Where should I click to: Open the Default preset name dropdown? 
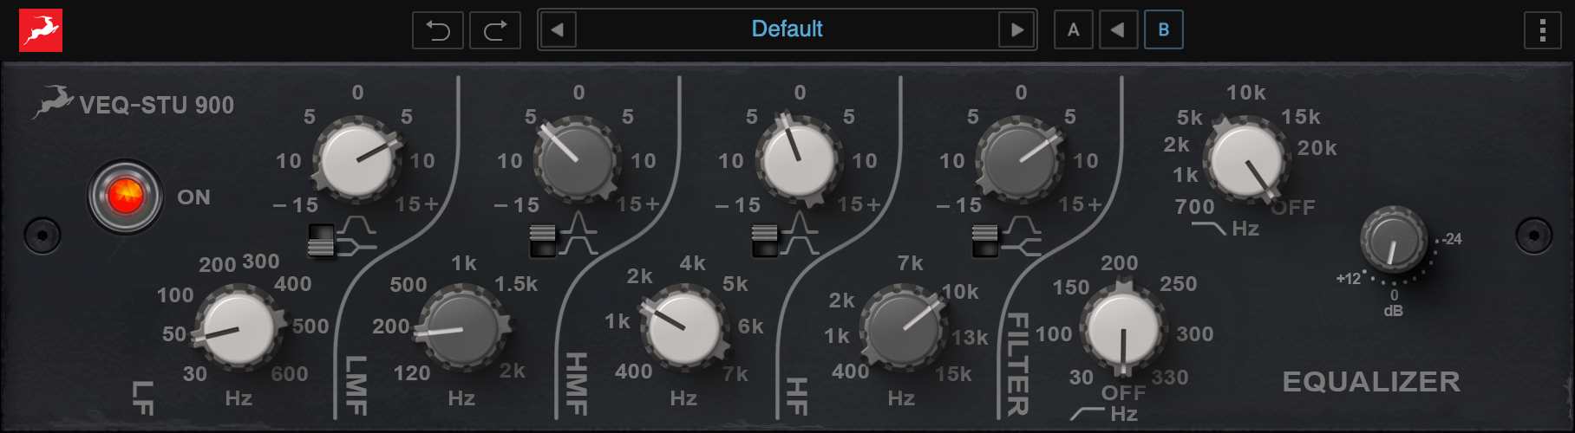(x=787, y=30)
